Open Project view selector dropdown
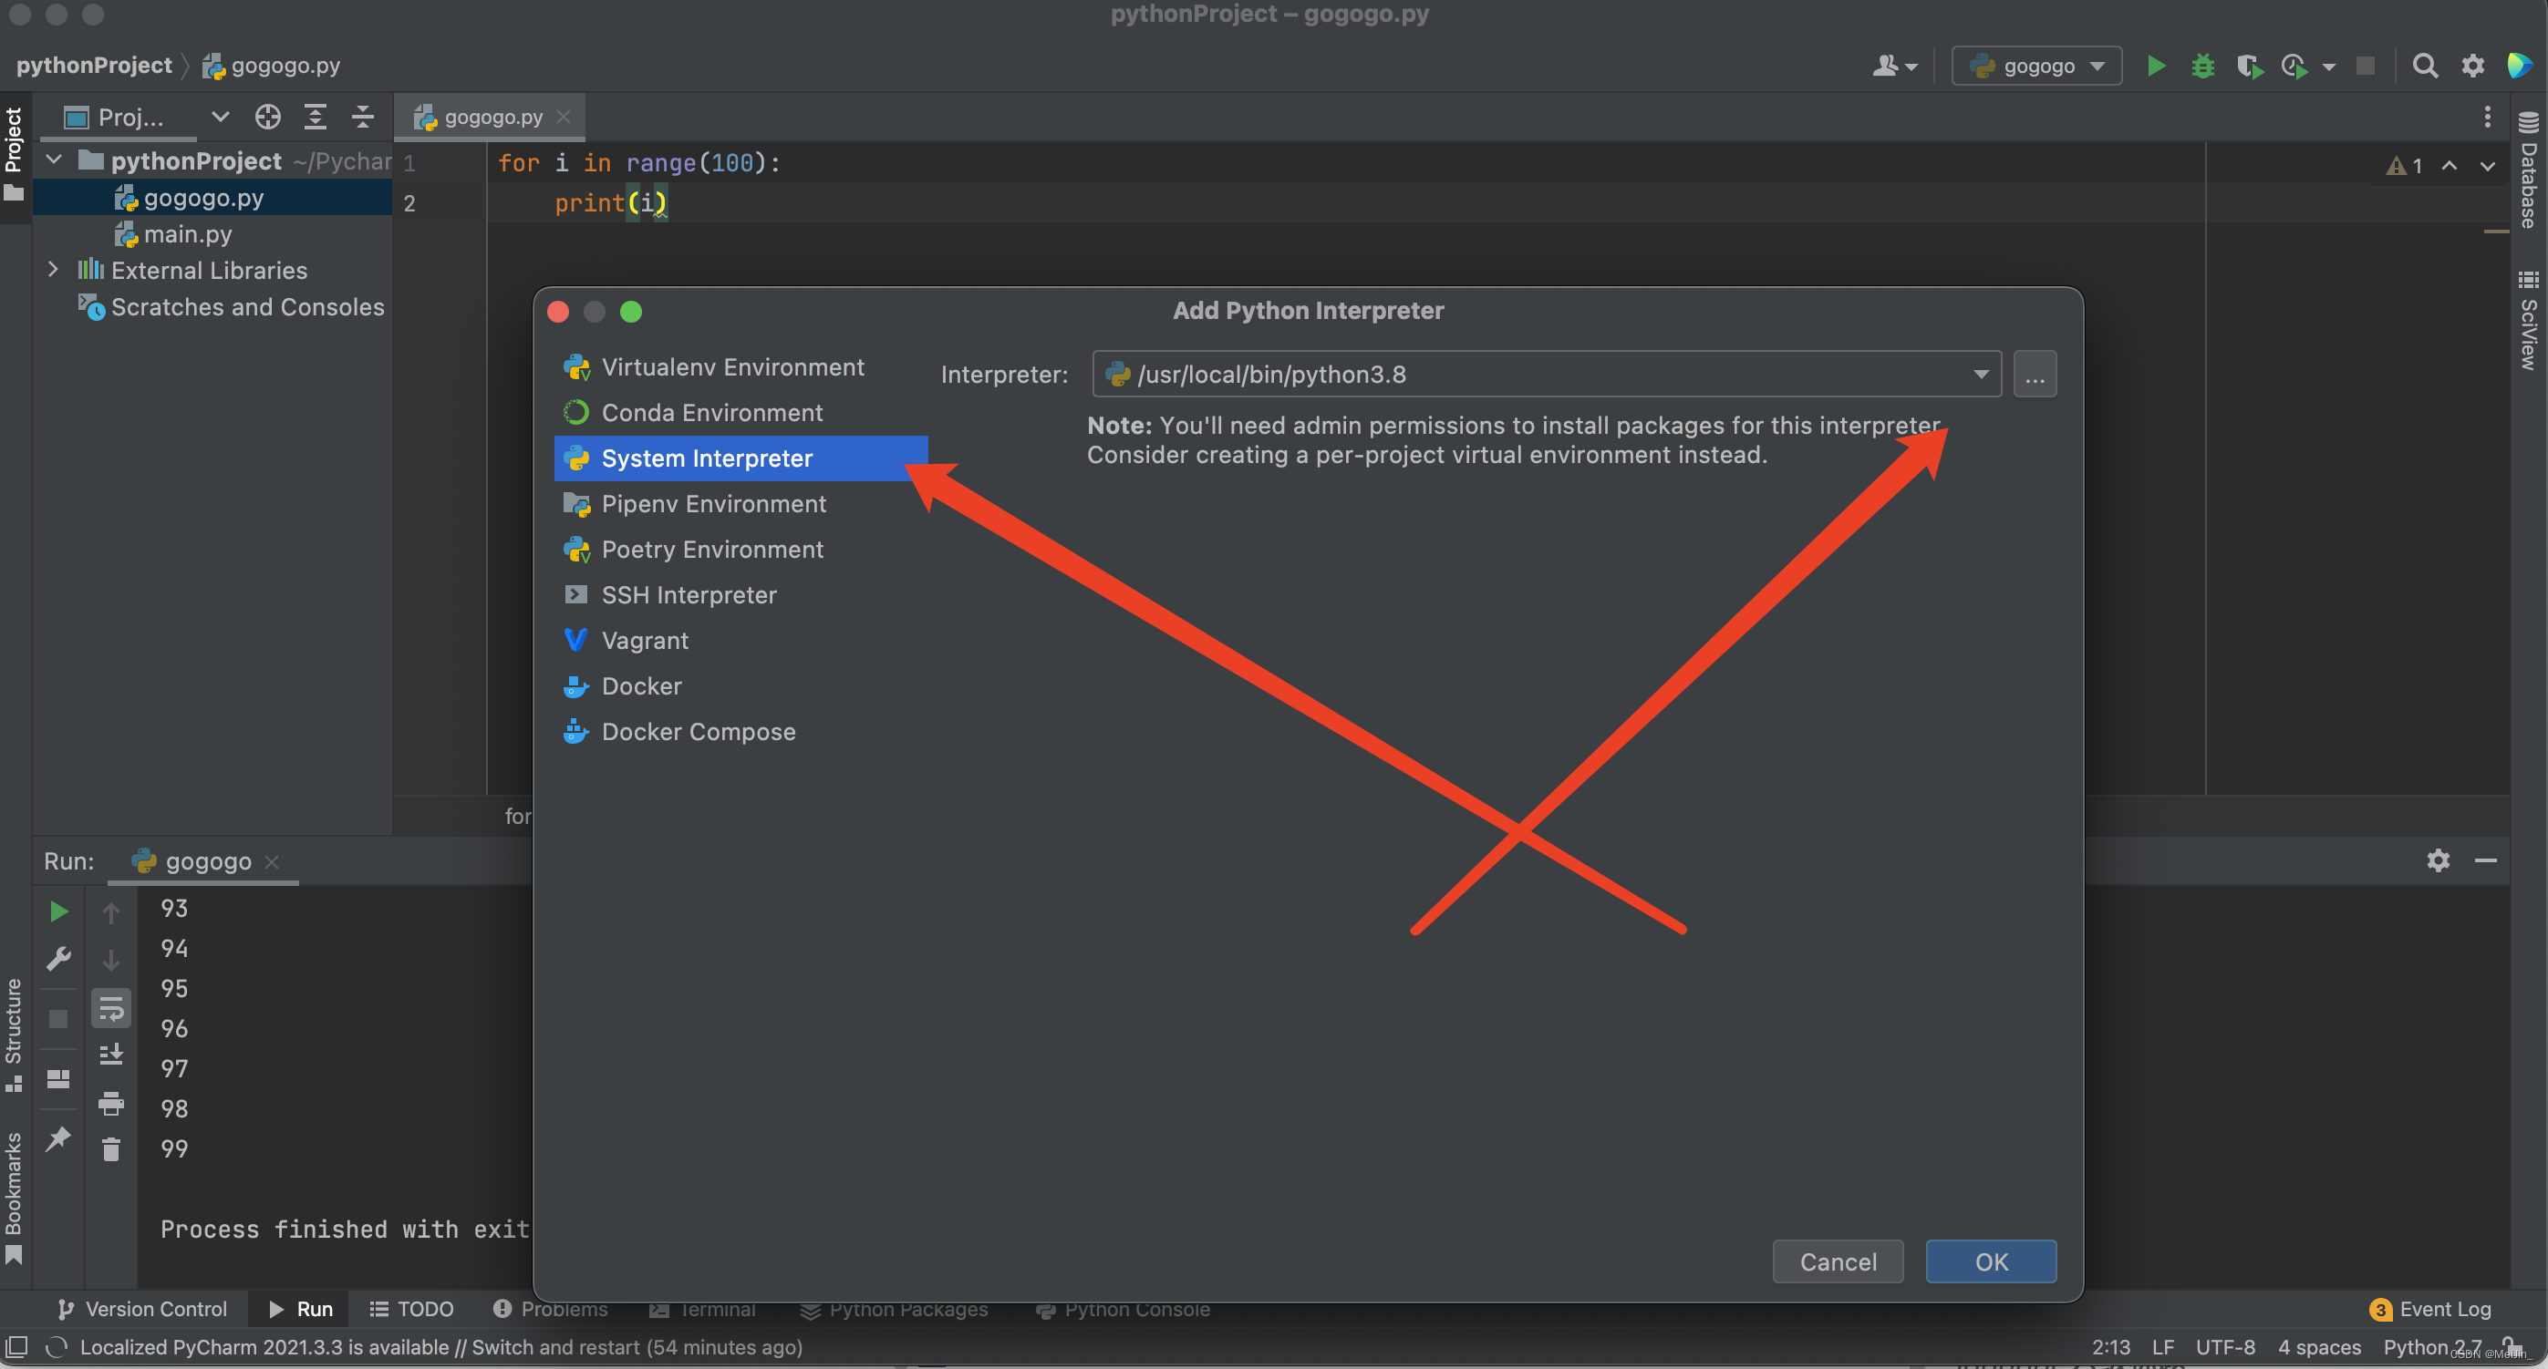 pyautogui.click(x=221, y=118)
